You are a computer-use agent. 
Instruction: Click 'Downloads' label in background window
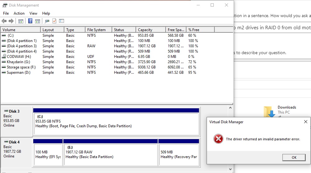click(x=287, y=107)
